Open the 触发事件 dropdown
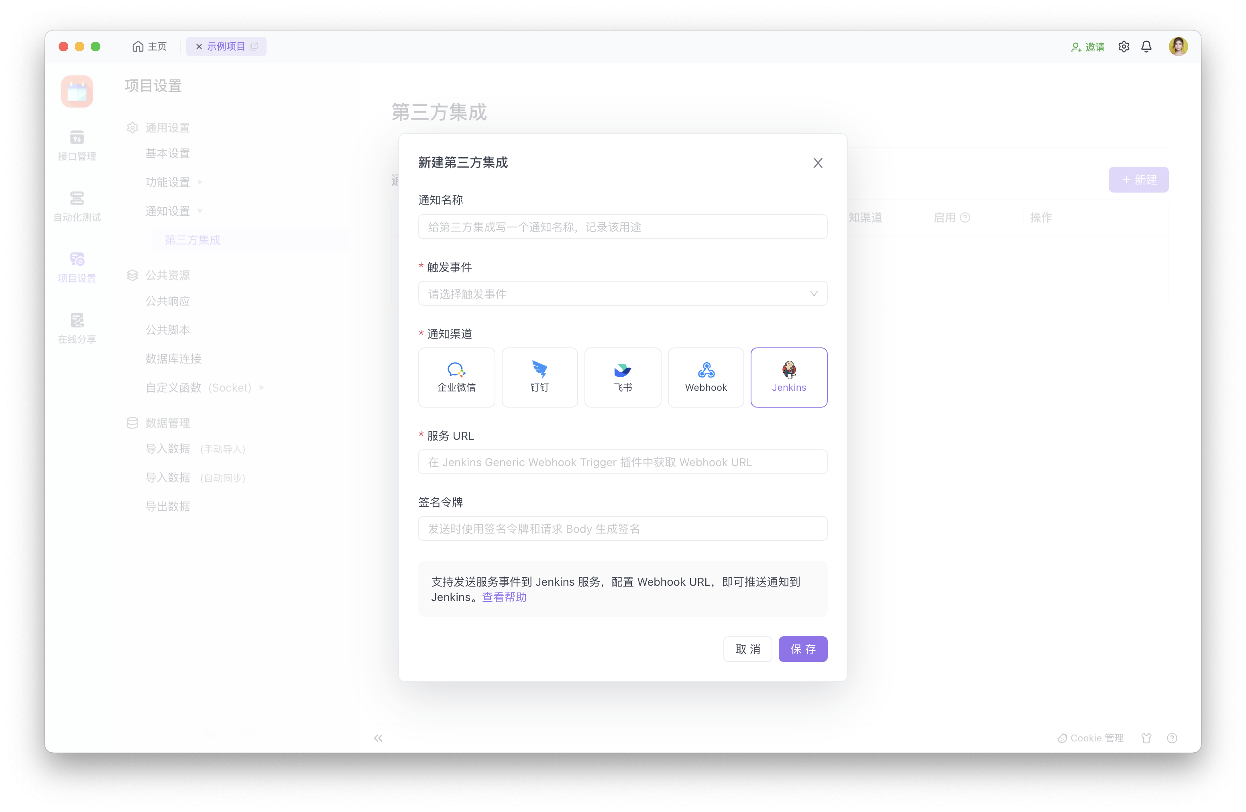The image size is (1246, 812). (622, 294)
